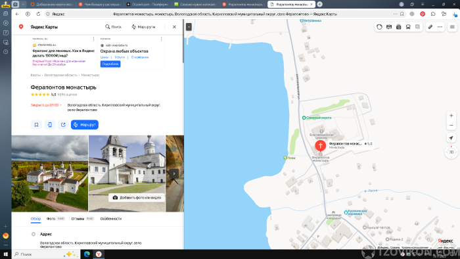Switch to the Otzovik.com browser tab
The width and height of the screenshot is (460, 259).
click(x=148, y=5)
